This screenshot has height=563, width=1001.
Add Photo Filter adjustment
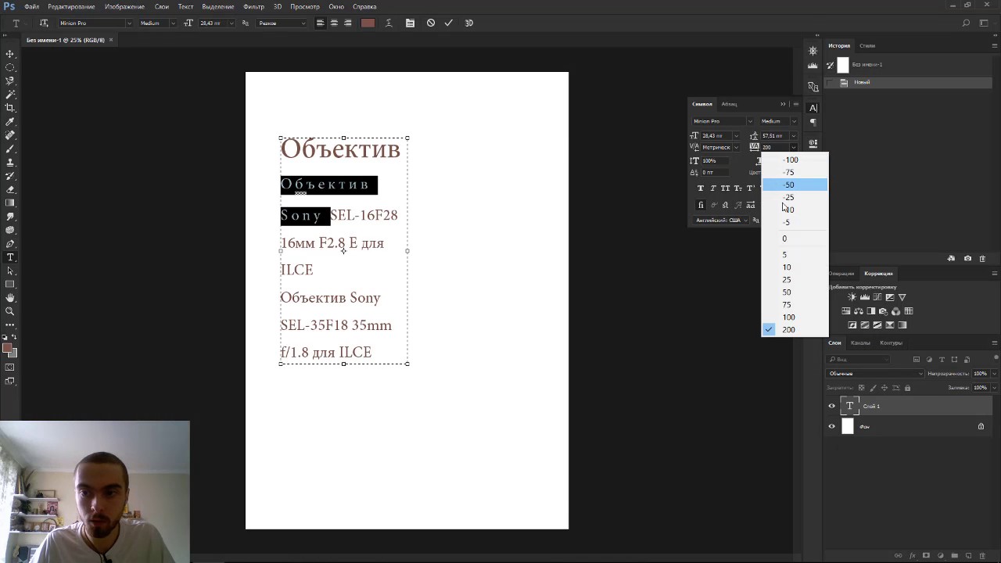[x=883, y=311]
